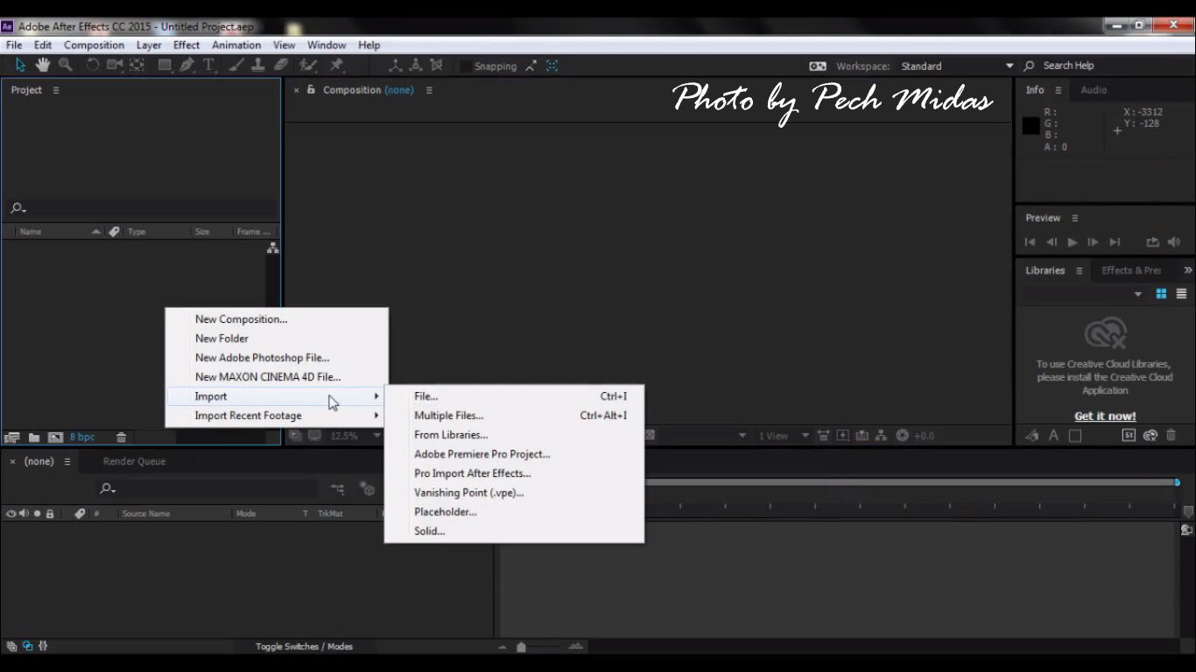Select the Clone Stamp tool
The image size is (1196, 672).
pyautogui.click(x=258, y=65)
